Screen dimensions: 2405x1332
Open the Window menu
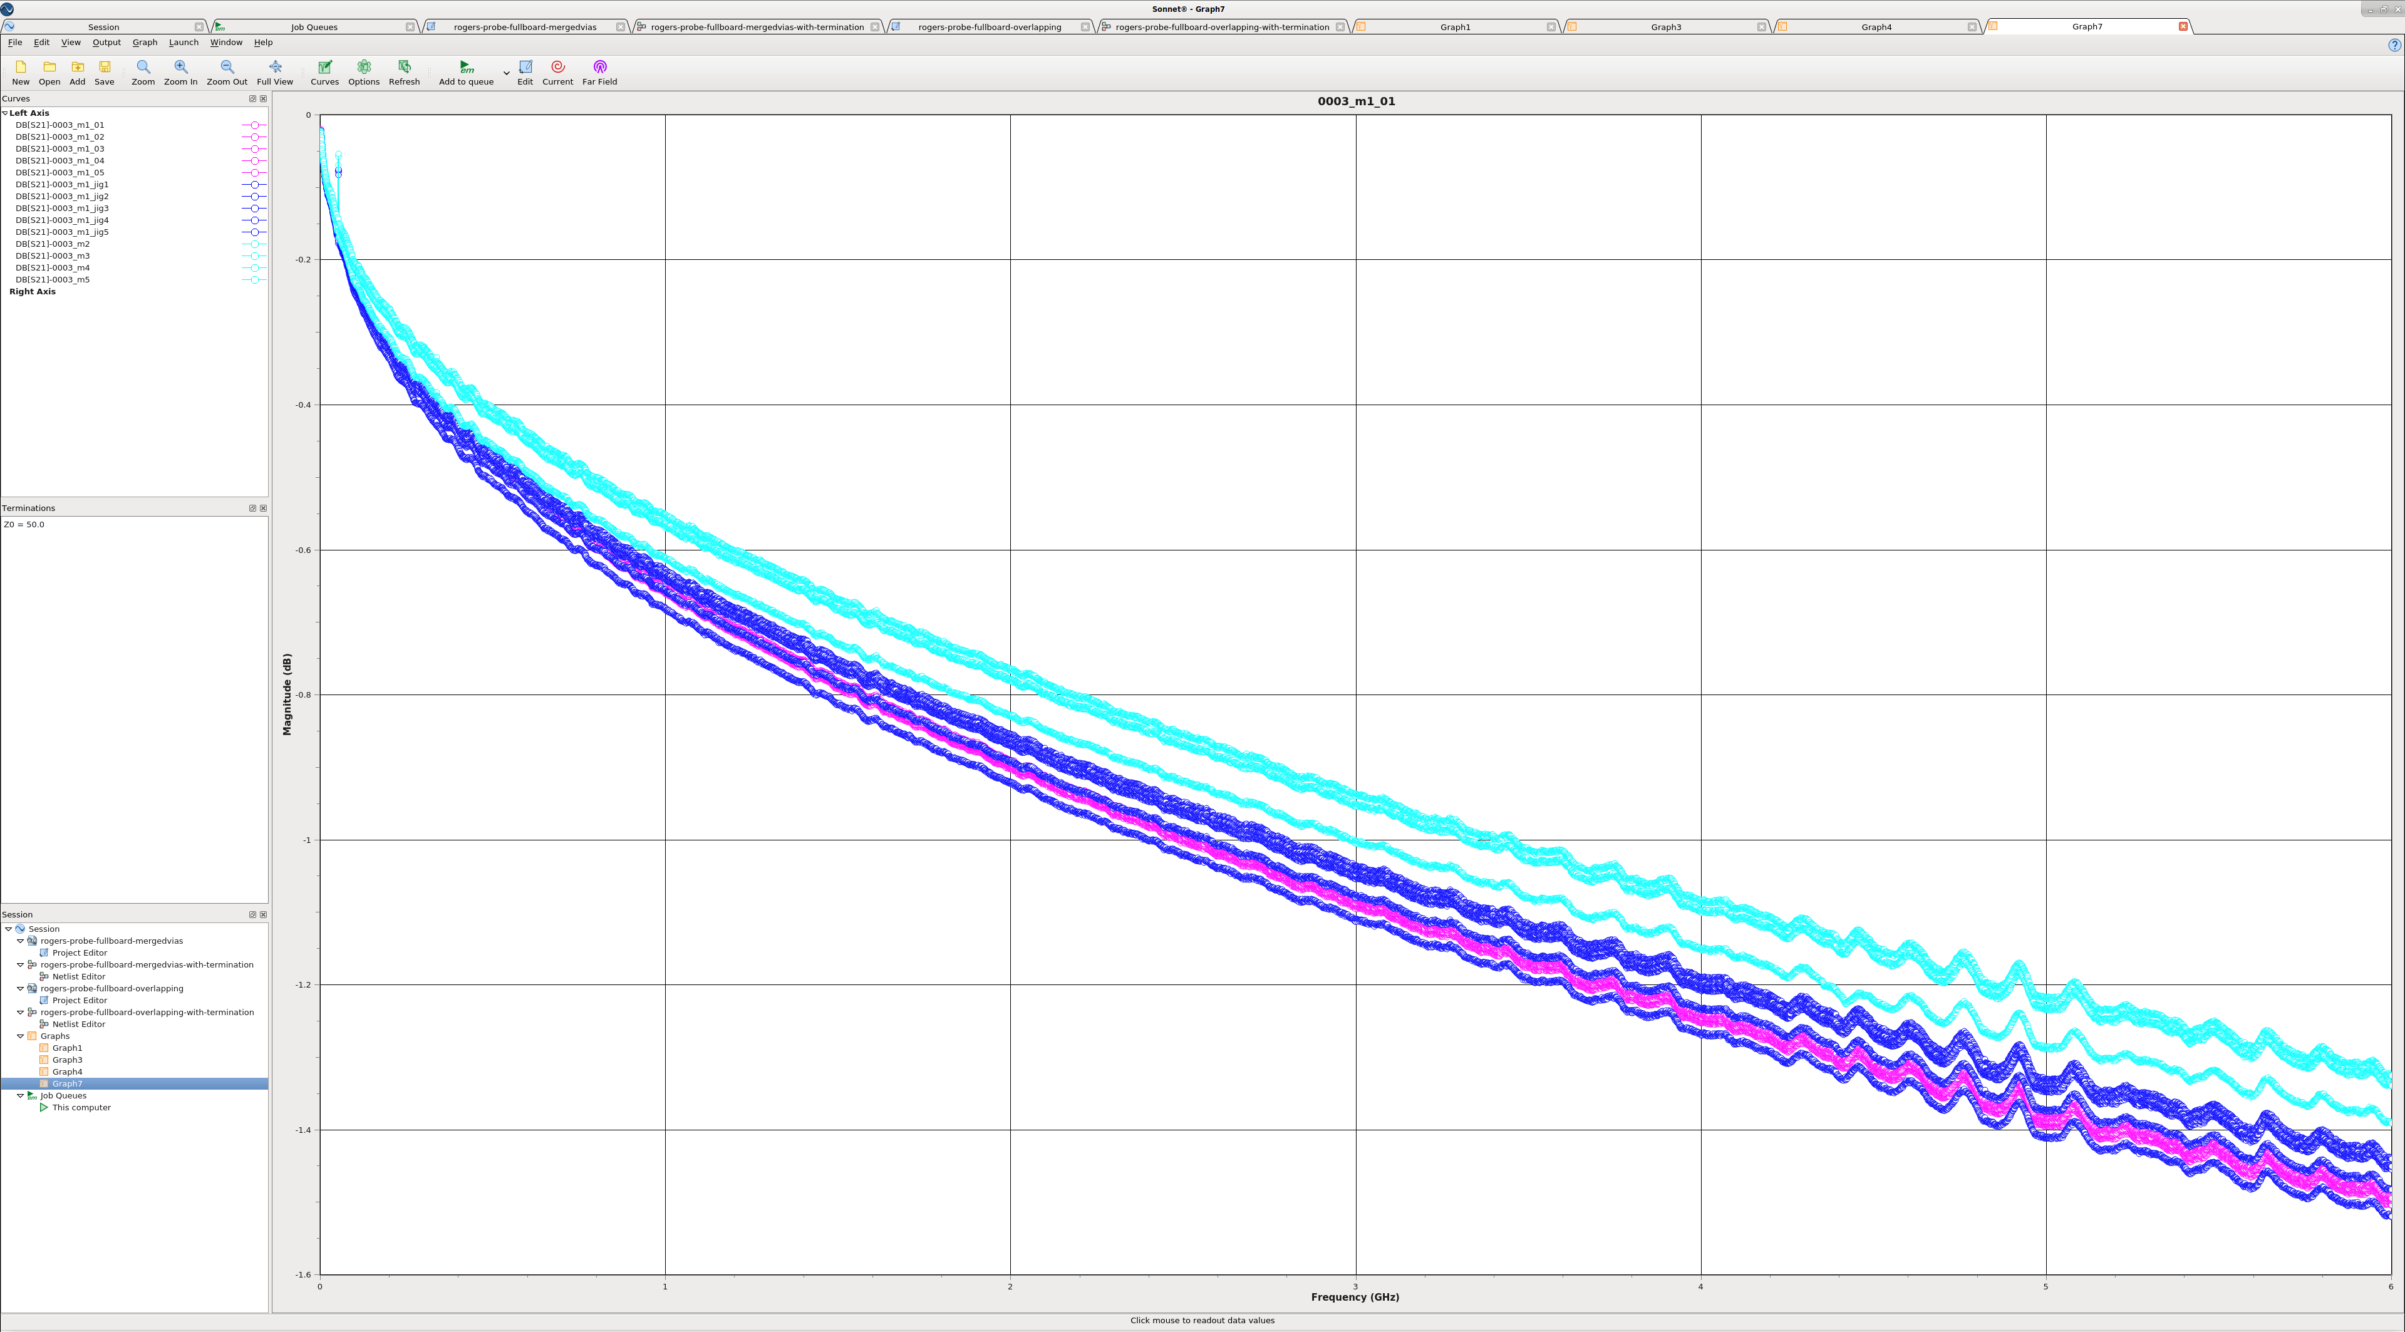[x=226, y=43]
